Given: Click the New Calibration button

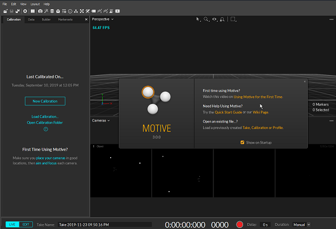Looking at the screenshot, I should tap(45, 101).
